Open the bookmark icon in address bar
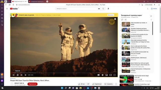Screen dimensions: 161x90 (x=154, y=5)
